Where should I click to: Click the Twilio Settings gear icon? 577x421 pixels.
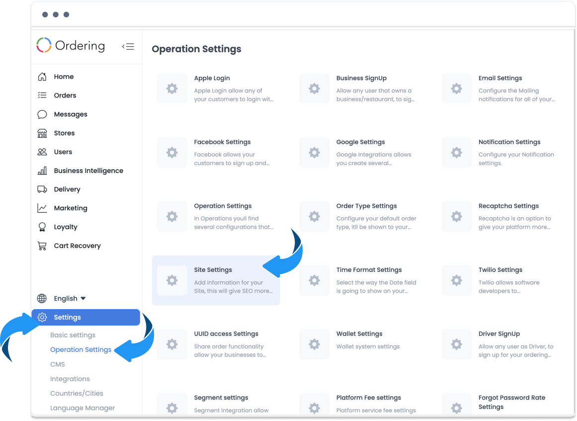pyautogui.click(x=456, y=280)
